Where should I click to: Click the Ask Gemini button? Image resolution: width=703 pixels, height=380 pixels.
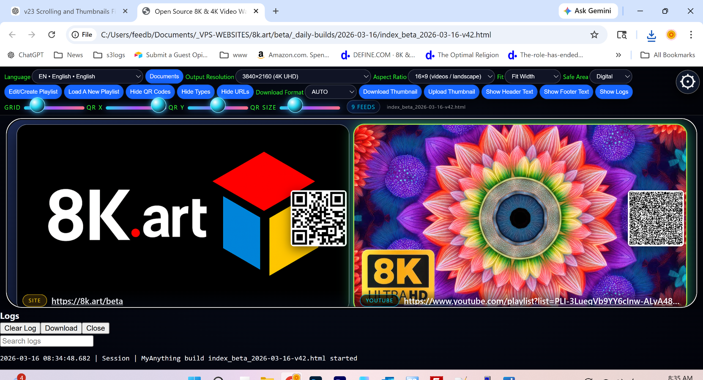[588, 11]
